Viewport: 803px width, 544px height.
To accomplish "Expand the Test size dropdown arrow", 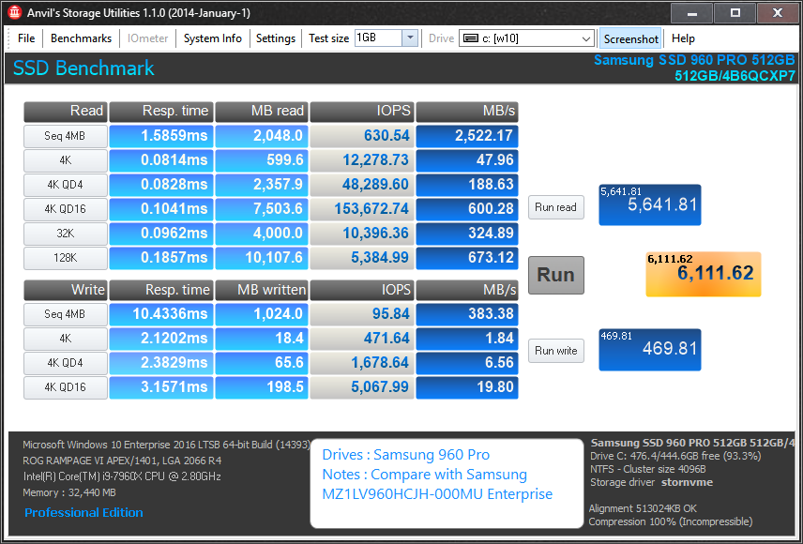I will coord(410,38).
